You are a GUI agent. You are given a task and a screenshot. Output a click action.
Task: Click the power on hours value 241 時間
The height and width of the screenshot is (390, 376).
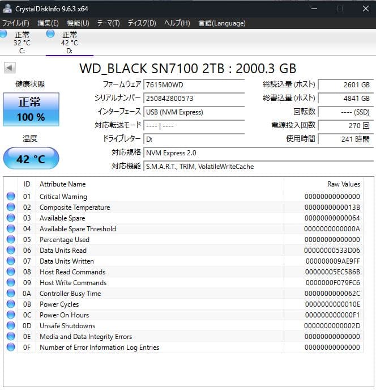pyautogui.click(x=345, y=139)
